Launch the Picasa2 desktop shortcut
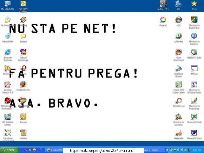 [x=163, y=21]
